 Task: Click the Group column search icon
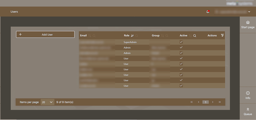[167, 36]
